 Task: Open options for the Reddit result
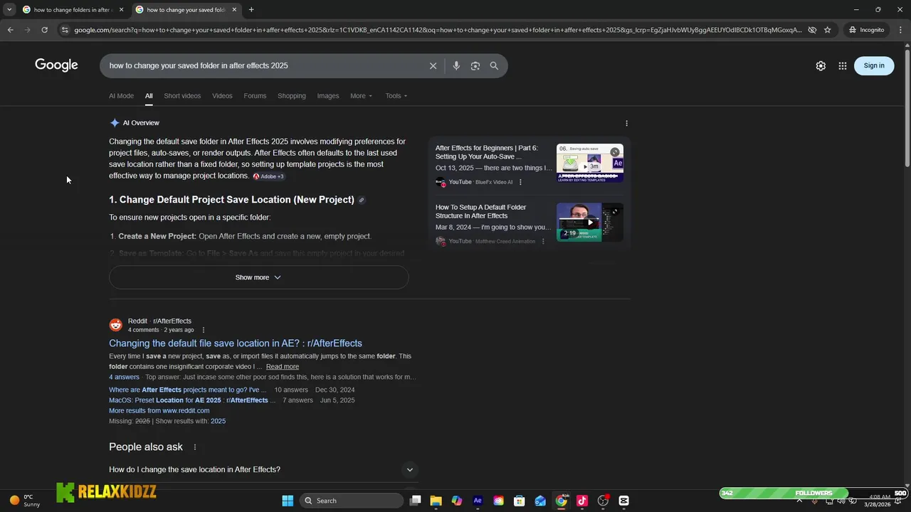204,330
